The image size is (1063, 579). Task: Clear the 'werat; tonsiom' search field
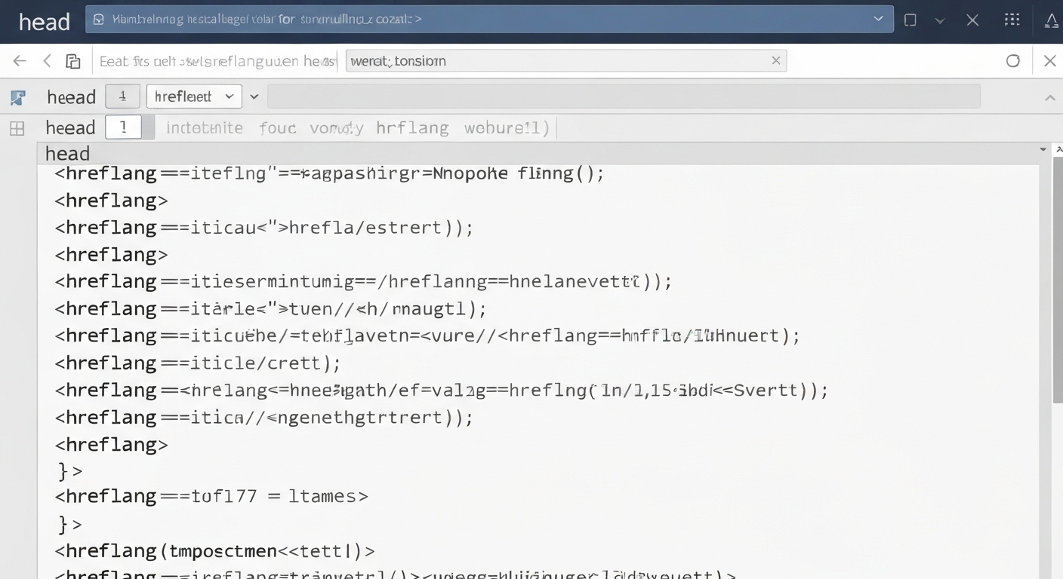[x=775, y=61]
